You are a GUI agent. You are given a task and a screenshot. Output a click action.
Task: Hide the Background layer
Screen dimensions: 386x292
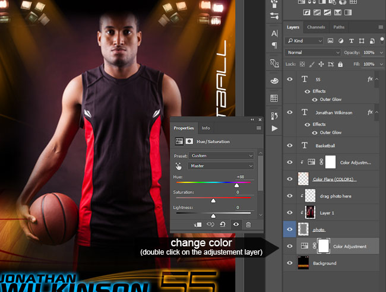tap(290, 263)
